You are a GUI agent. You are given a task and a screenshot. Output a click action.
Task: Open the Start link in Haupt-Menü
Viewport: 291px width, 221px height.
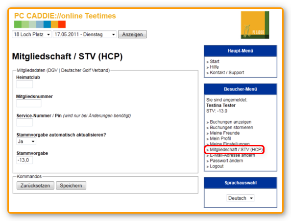point(215,61)
